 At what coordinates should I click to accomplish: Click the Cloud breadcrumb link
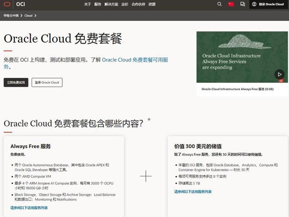[x=29, y=16]
